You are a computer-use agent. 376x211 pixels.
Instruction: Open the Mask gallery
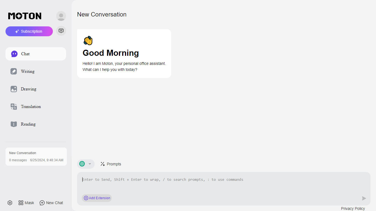[26, 203]
